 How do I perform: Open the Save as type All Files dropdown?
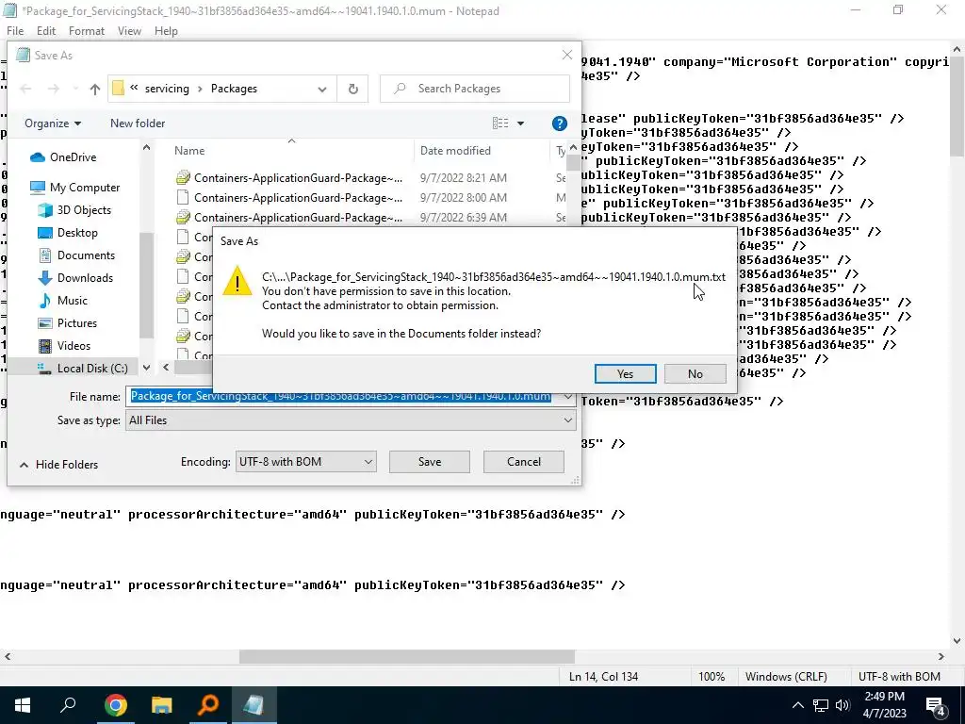click(x=351, y=420)
